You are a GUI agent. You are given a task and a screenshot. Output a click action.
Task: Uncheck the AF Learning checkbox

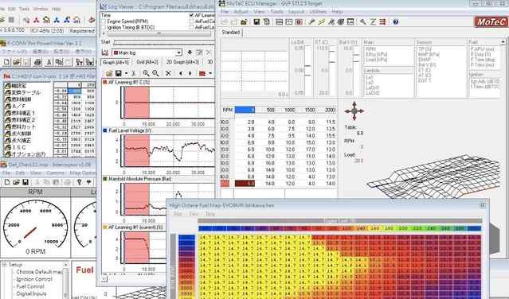[x=191, y=15]
